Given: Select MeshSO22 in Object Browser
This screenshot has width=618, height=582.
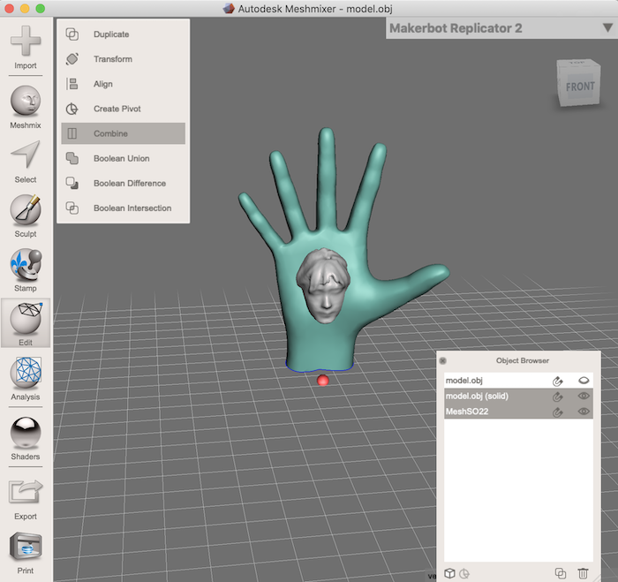Looking at the screenshot, I should pos(518,412).
